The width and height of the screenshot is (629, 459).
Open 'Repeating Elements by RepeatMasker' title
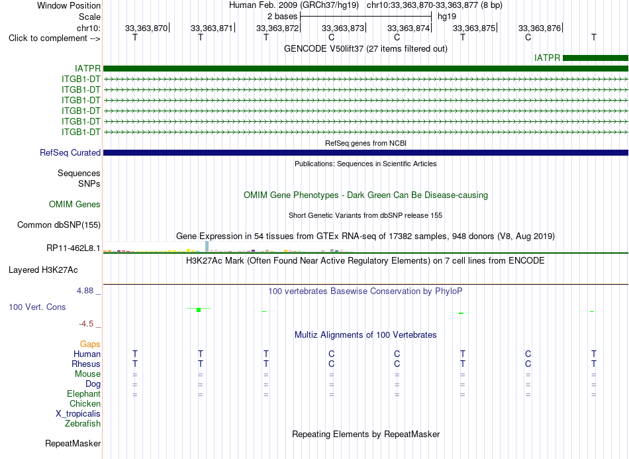pyautogui.click(x=365, y=434)
